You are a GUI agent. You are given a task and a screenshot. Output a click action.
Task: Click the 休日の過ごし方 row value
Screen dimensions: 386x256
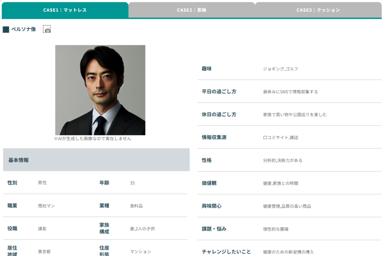coord(295,114)
